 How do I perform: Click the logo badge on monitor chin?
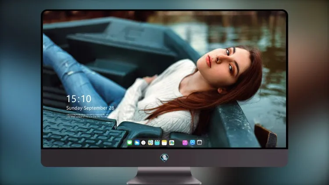[x=164, y=158]
